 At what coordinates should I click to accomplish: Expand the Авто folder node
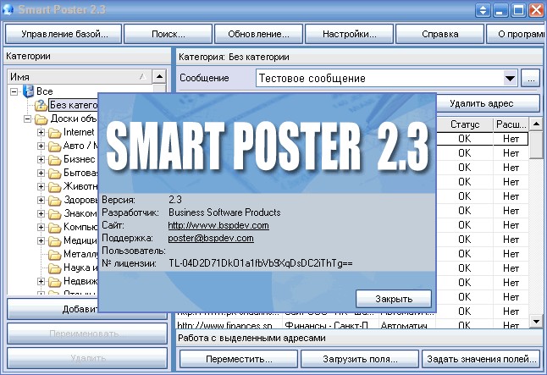(41, 146)
